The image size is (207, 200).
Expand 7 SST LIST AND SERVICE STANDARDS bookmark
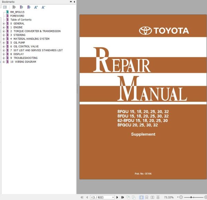click(4, 51)
